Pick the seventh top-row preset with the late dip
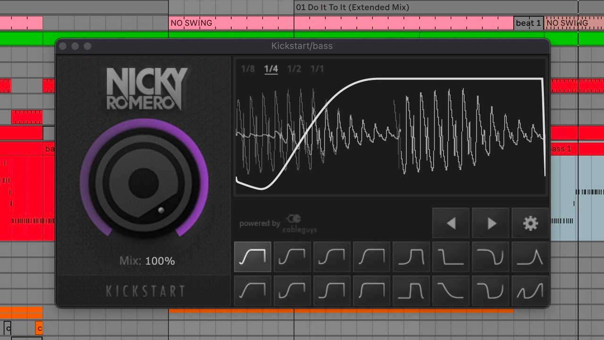 [x=491, y=257]
